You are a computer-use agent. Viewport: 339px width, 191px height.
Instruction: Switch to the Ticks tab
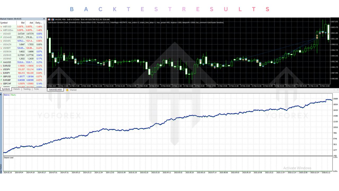coord(36,89)
